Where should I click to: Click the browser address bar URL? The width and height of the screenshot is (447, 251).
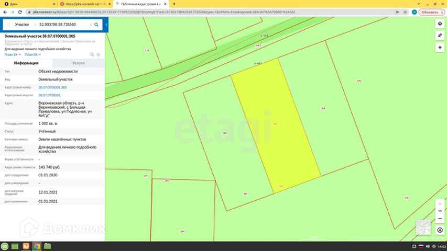164,12
